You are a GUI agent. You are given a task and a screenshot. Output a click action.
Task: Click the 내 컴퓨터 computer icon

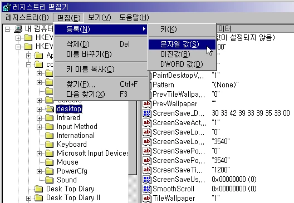coord(18,29)
